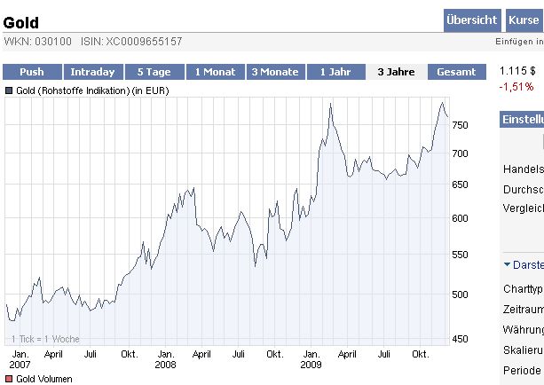Image resolution: width=544 pixels, height=385 pixels.
Task: Switch to the Kurse tab
Action: click(524, 20)
